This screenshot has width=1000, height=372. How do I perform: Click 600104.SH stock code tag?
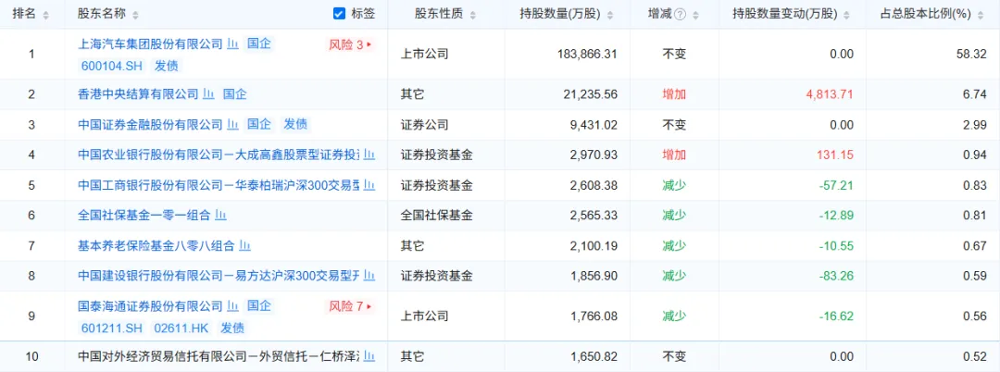pyautogui.click(x=113, y=65)
